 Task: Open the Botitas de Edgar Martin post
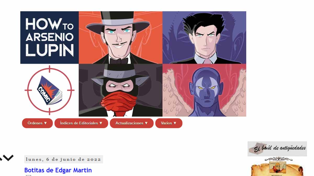tap(58, 170)
